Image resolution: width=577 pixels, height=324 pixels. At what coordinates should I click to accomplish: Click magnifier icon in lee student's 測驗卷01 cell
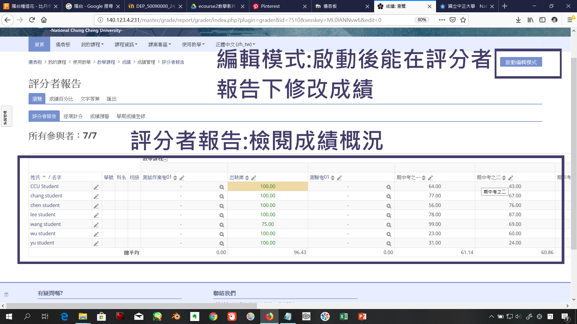(x=389, y=215)
